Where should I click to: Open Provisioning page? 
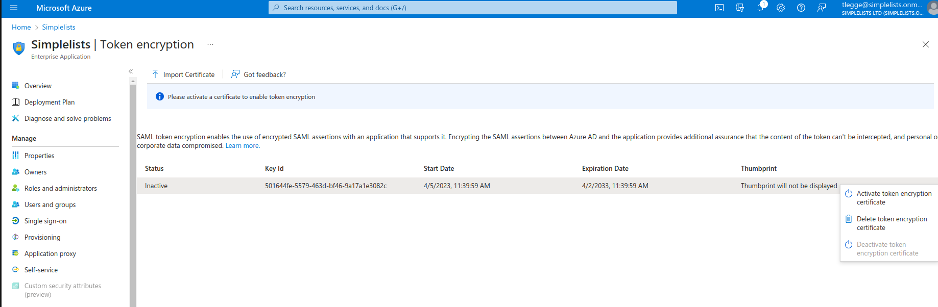[42, 237]
